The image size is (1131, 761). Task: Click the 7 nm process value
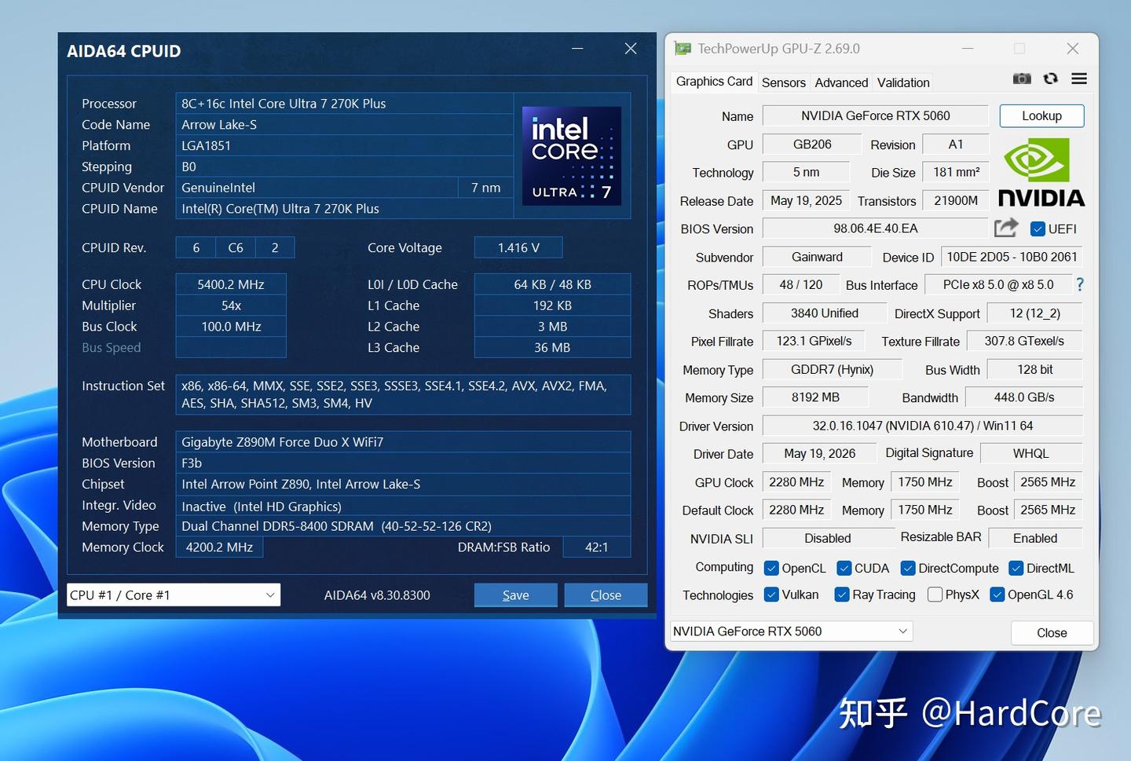point(485,188)
